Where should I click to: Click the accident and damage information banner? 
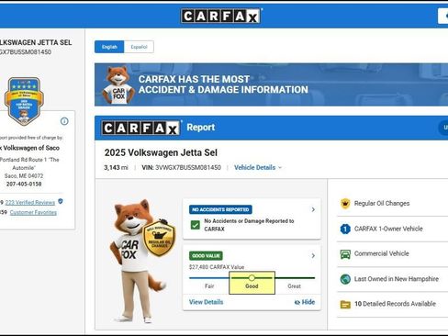click(x=271, y=84)
